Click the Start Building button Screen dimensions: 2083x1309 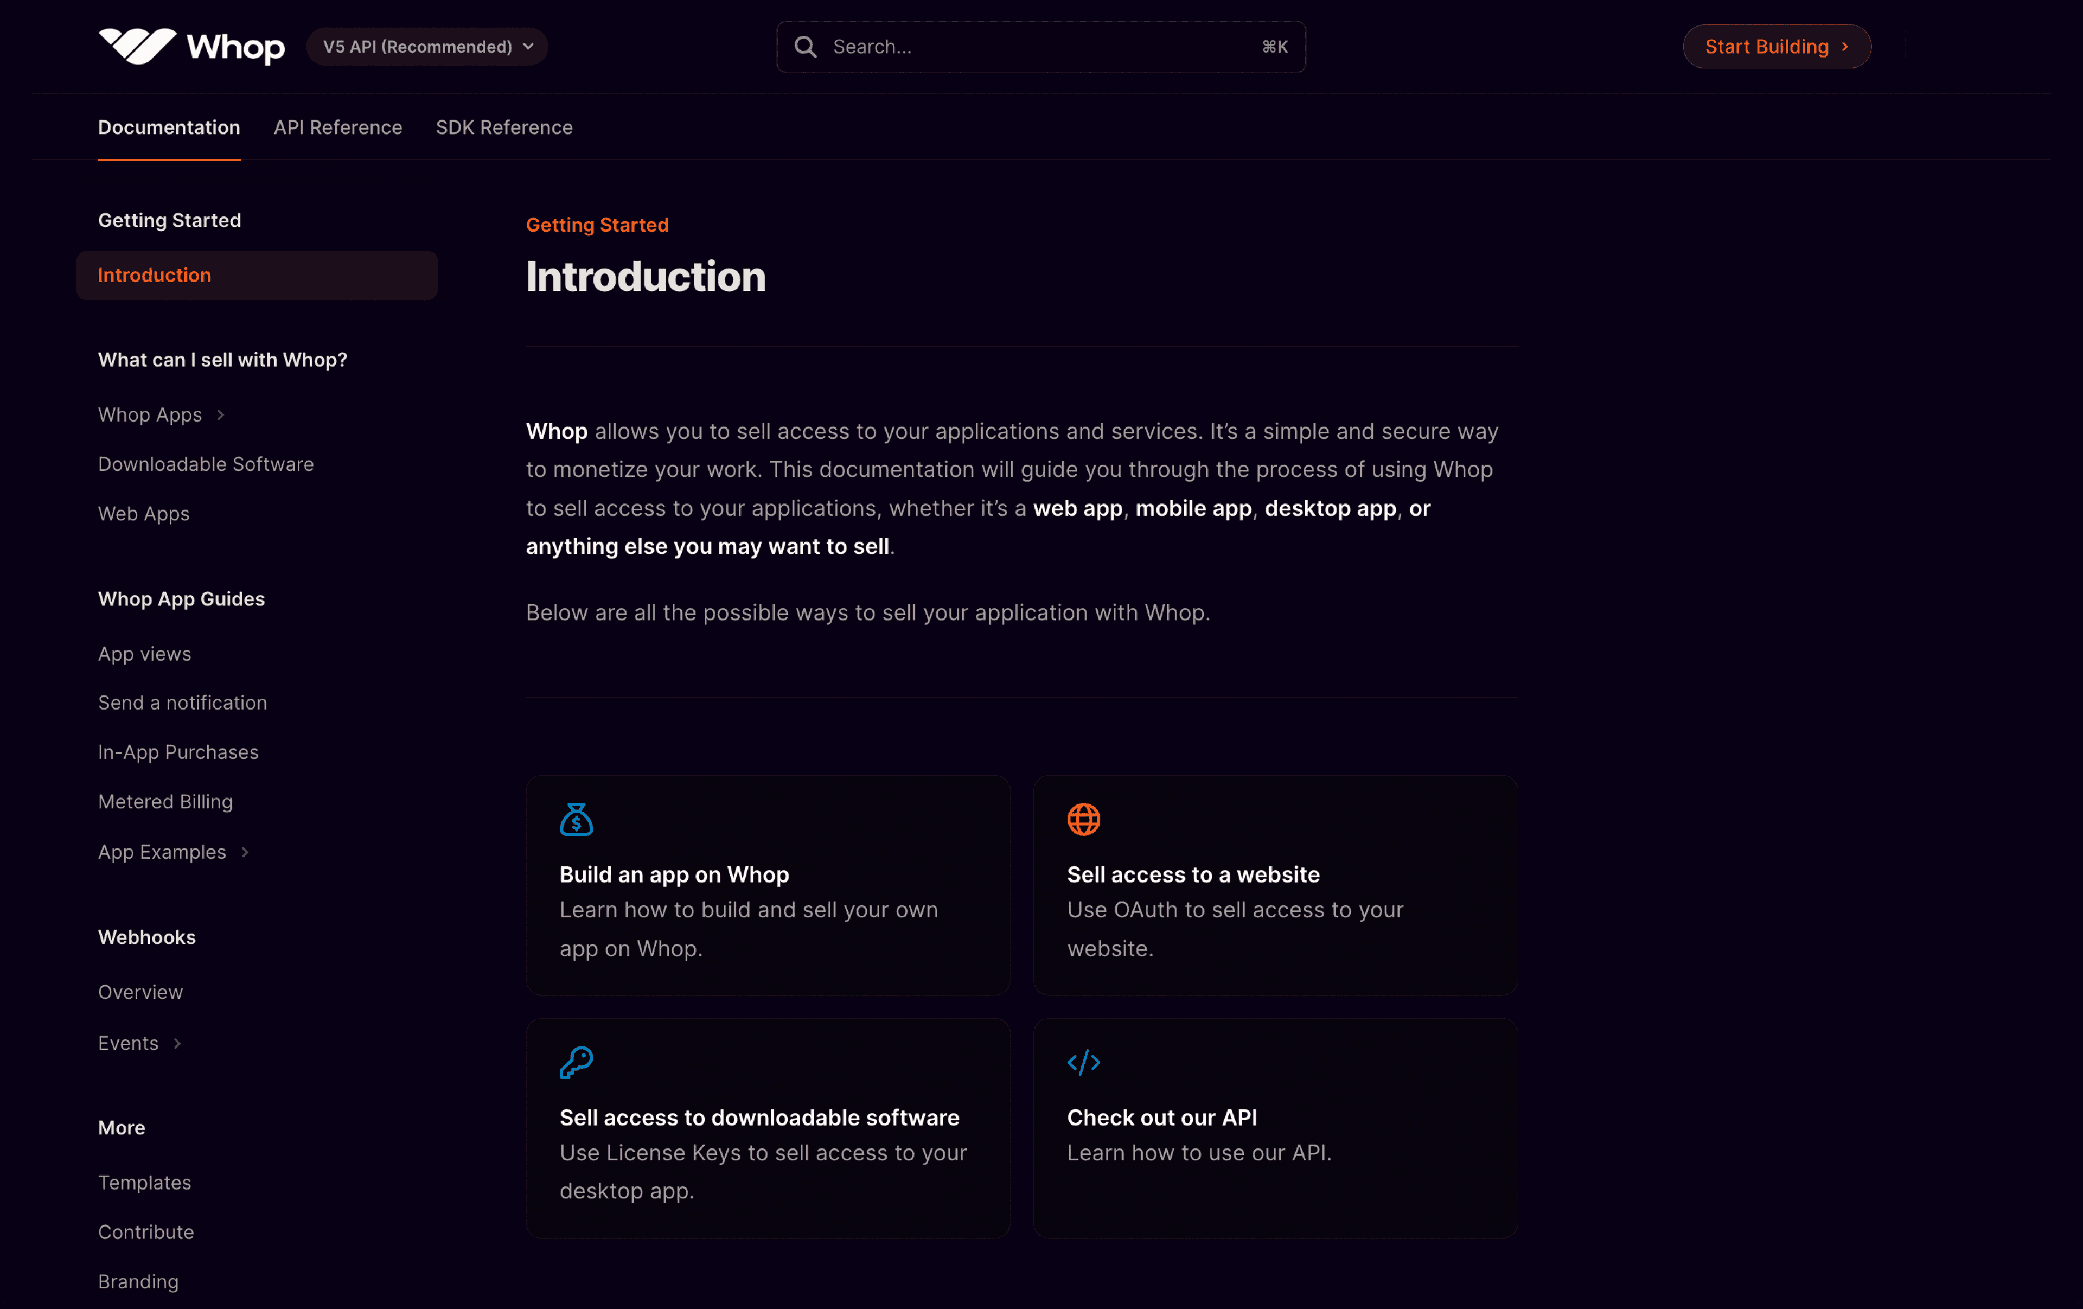point(1777,47)
